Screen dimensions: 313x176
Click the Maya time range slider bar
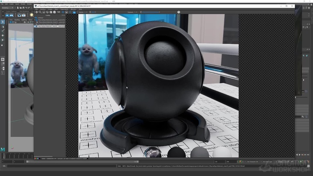pos(83,161)
